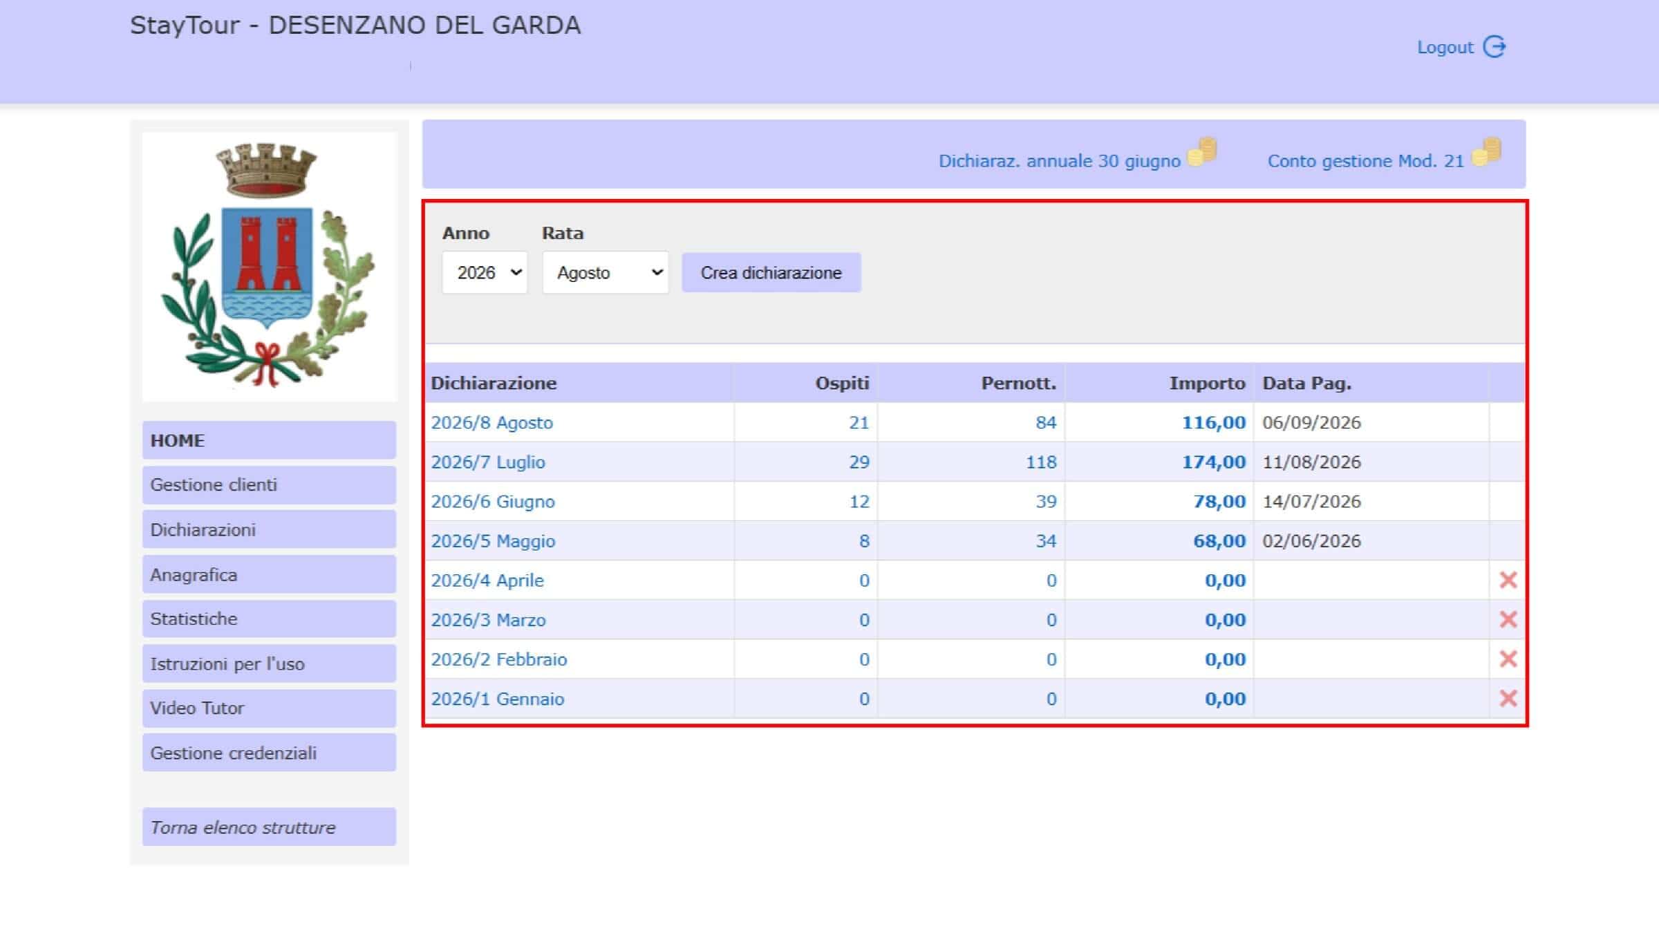Click Torna elenco strutture

pos(269,827)
